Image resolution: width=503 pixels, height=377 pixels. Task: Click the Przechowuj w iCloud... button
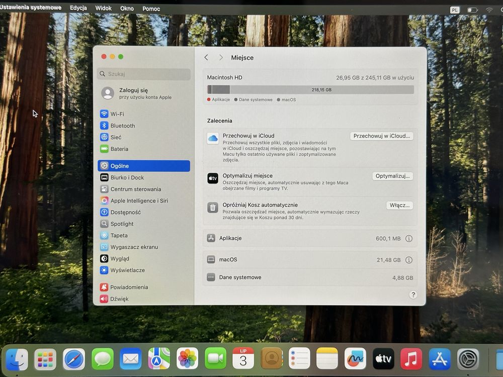381,136
